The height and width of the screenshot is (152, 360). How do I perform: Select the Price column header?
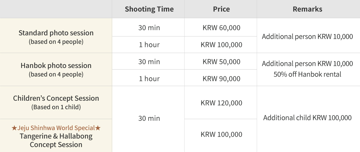coord(221,9)
